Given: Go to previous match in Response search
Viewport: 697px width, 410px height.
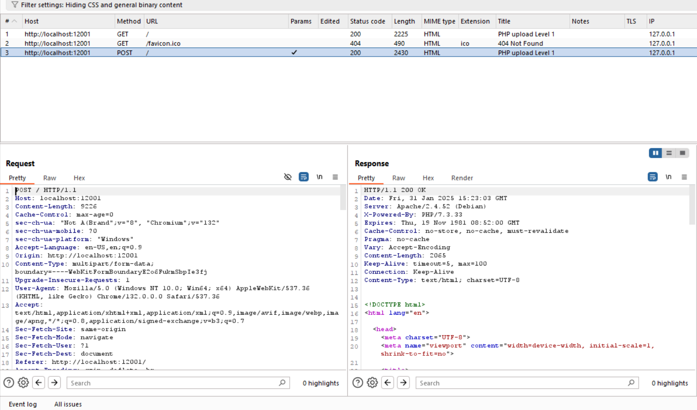Looking at the screenshot, I should pos(388,382).
